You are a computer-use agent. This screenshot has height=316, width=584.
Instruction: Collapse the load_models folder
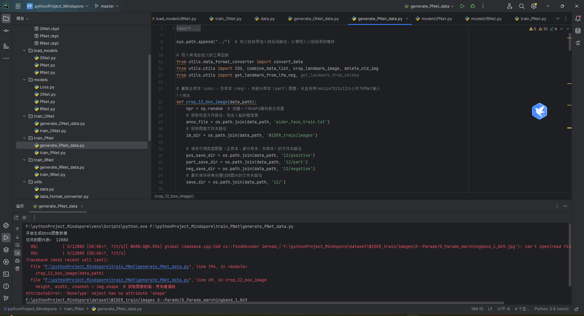point(24,50)
